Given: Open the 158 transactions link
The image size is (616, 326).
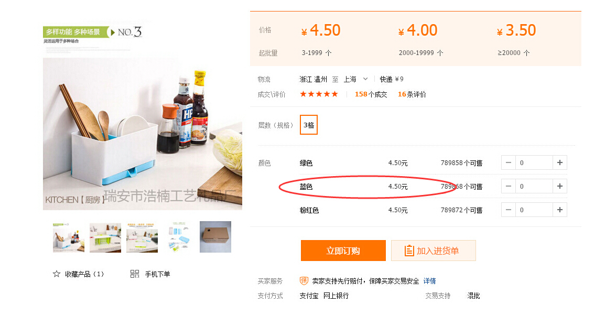Looking at the screenshot, I should (371, 94).
